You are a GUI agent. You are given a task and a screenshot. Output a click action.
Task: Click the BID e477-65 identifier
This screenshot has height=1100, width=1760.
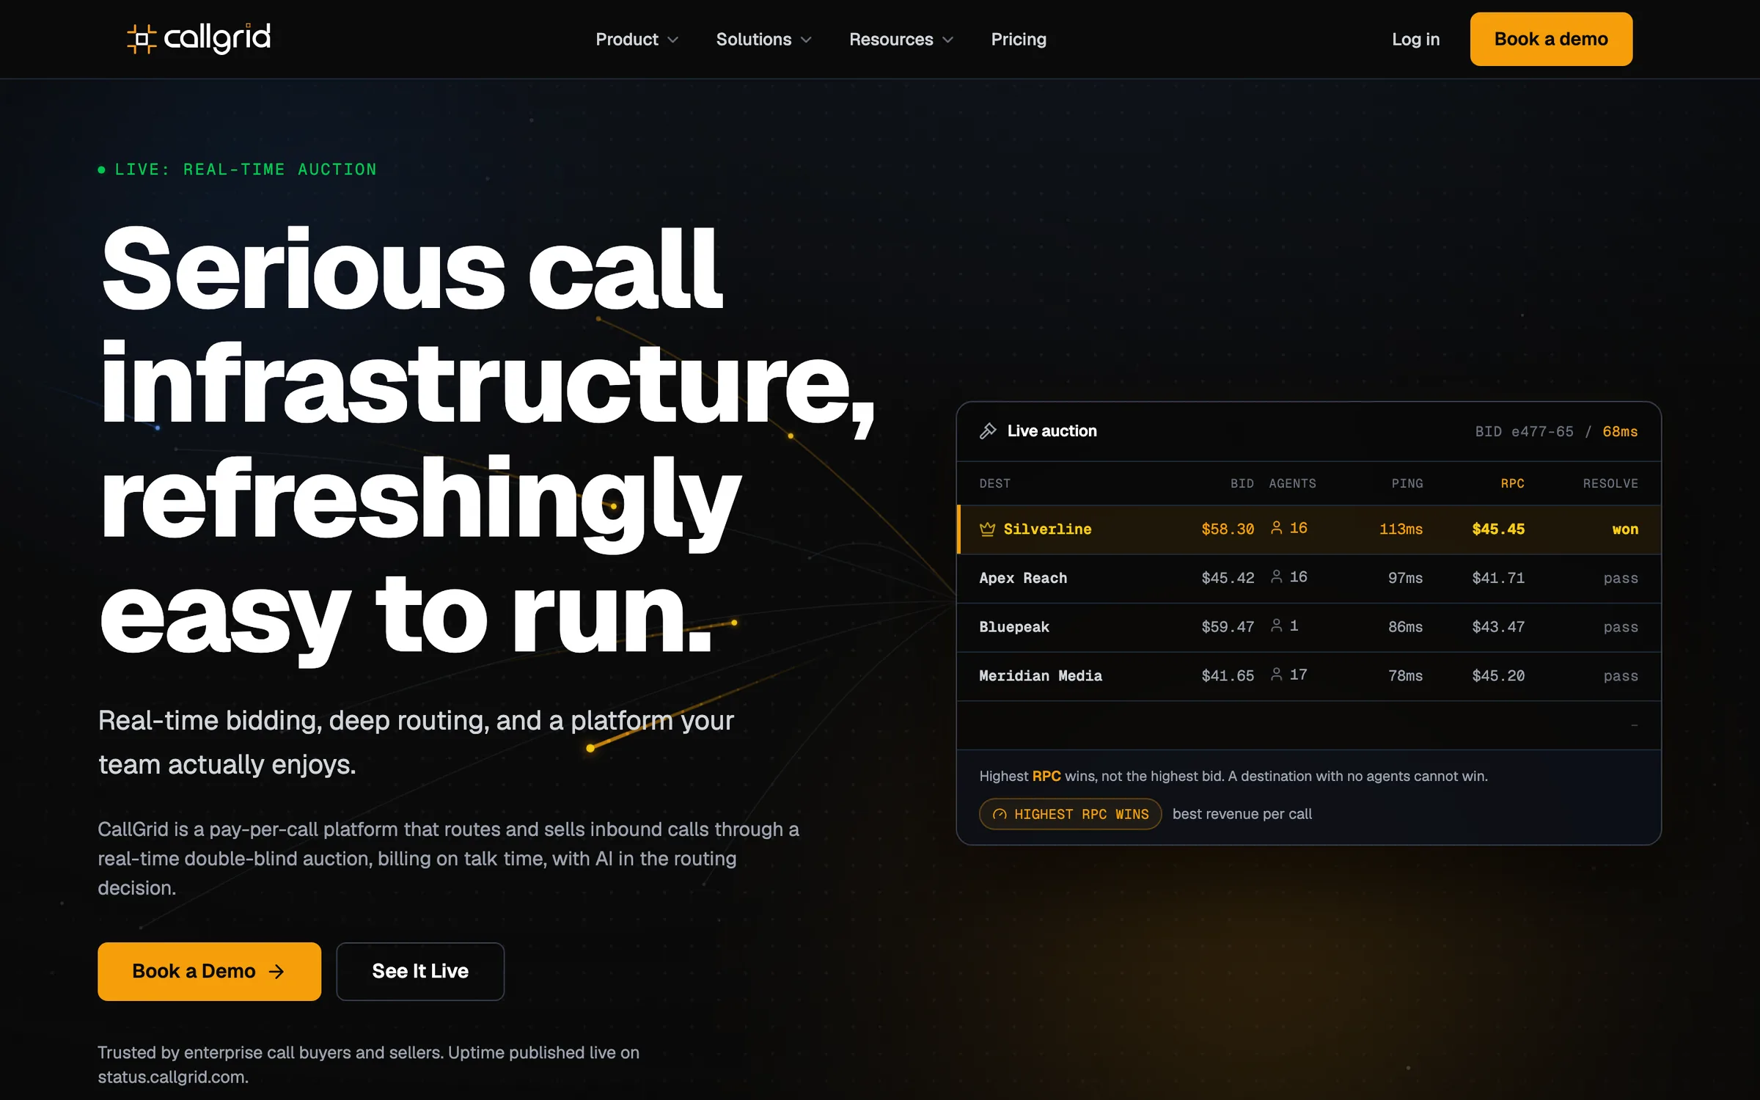pos(1524,431)
